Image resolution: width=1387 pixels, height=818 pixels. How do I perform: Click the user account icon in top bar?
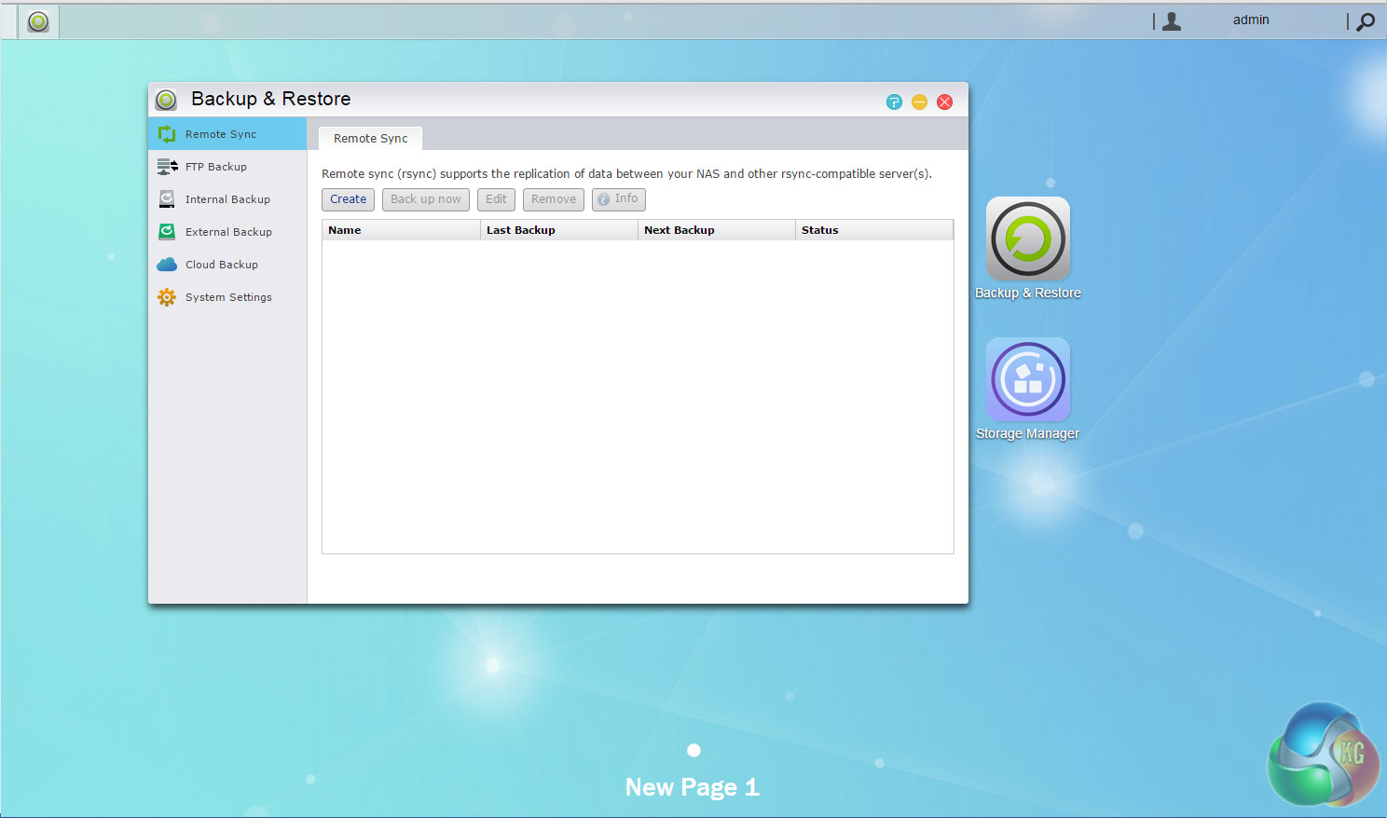click(x=1172, y=20)
